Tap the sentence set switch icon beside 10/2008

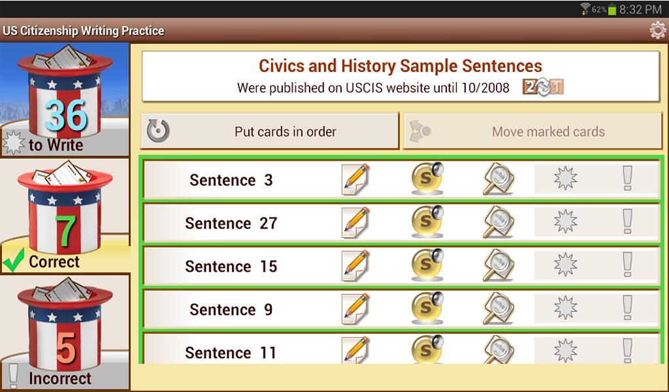tap(543, 87)
